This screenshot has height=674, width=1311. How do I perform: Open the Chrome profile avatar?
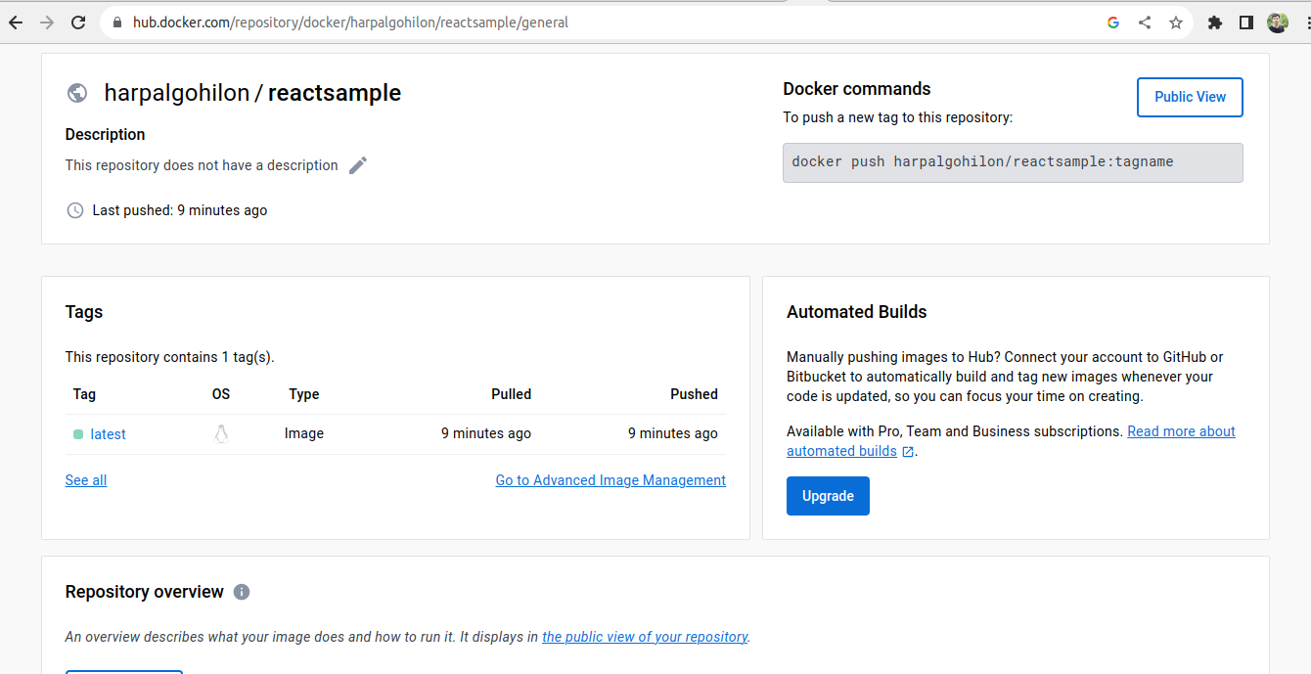(x=1278, y=22)
